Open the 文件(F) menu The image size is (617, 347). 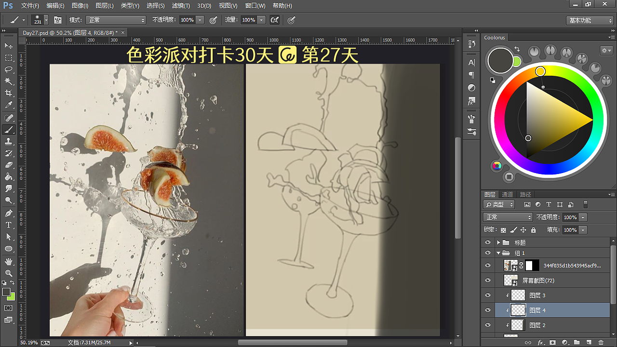point(30,6)
